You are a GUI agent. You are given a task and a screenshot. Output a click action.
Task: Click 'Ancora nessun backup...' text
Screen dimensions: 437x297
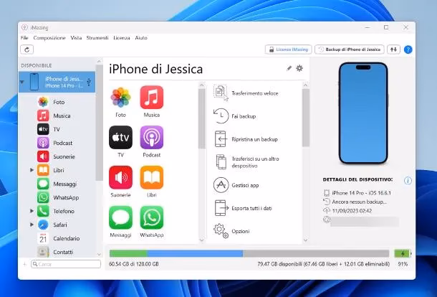(x=360, y=202)
